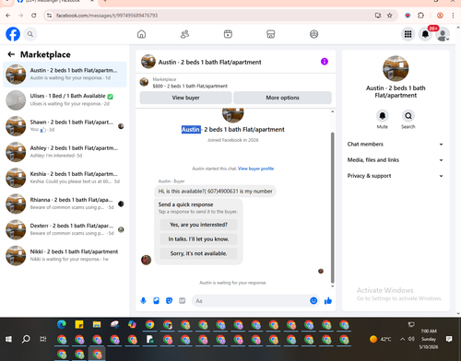Open the Rhianna conversation in the list
Viewport: 461px width, 361px height.
tap(65, 204)
